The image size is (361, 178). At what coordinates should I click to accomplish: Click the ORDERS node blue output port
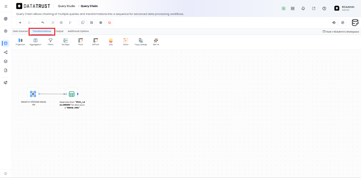click(78, 94)
